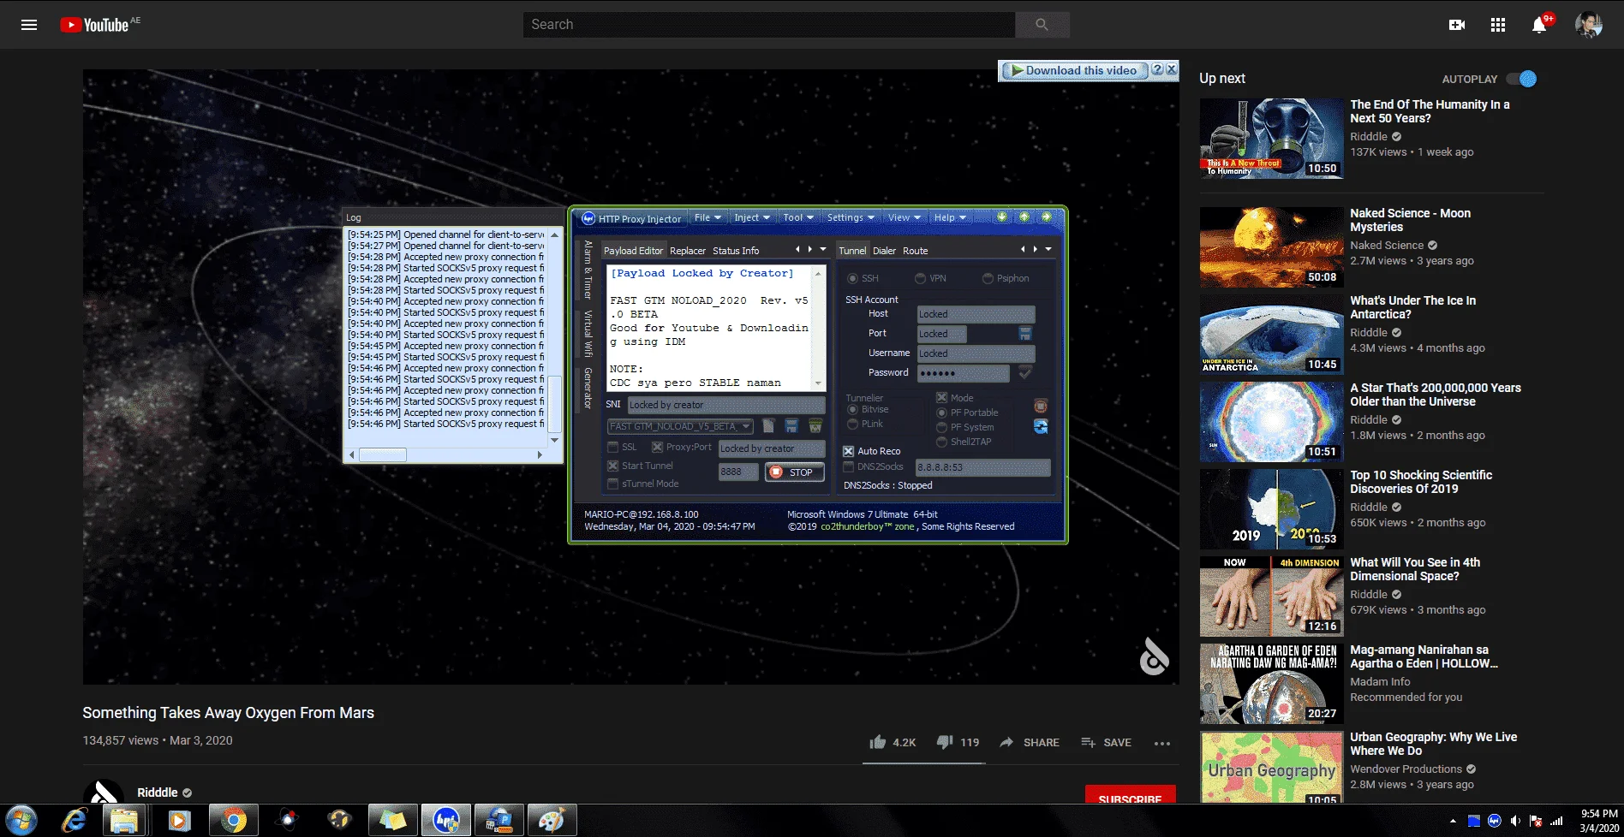
Task: Open Google Chrome from the taskbar
Action: tap(233, 821)
